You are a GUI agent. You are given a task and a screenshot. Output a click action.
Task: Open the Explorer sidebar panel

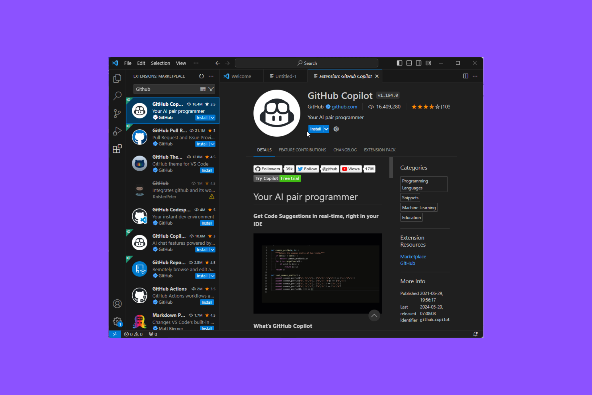(117, 78)
